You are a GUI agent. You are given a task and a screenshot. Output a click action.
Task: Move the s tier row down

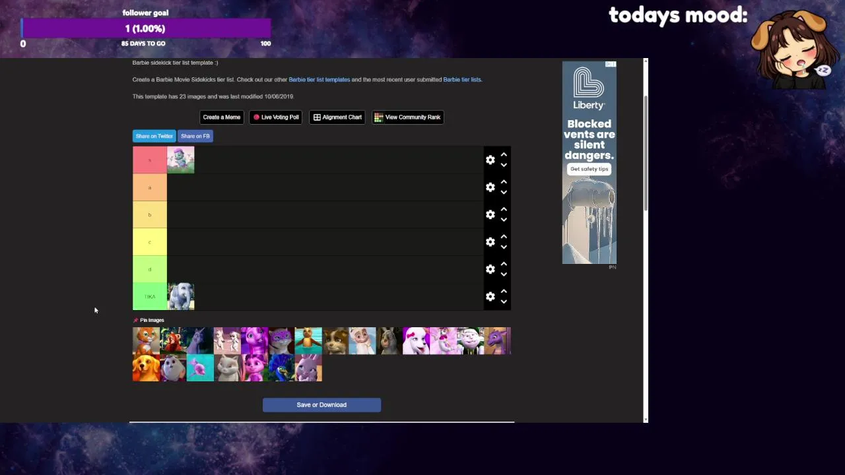pos(504,165)
